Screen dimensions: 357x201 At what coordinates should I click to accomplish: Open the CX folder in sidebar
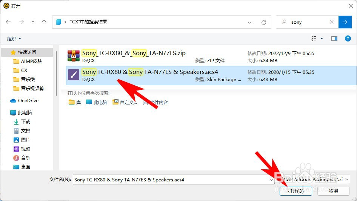click(20, 71)
